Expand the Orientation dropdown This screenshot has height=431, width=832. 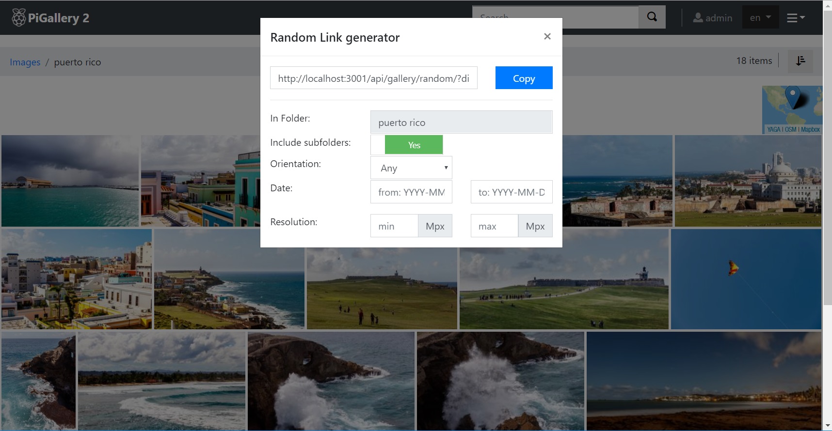coord(411,168)
